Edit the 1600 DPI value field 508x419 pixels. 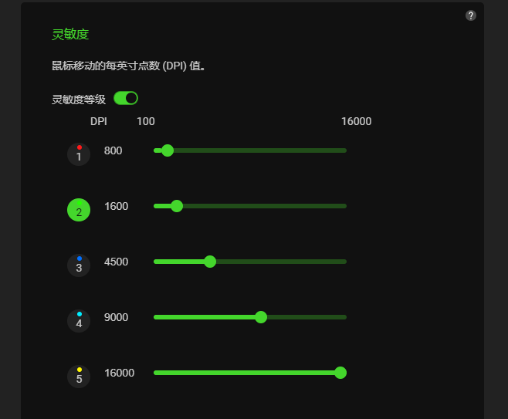click(x=117, y=206)
